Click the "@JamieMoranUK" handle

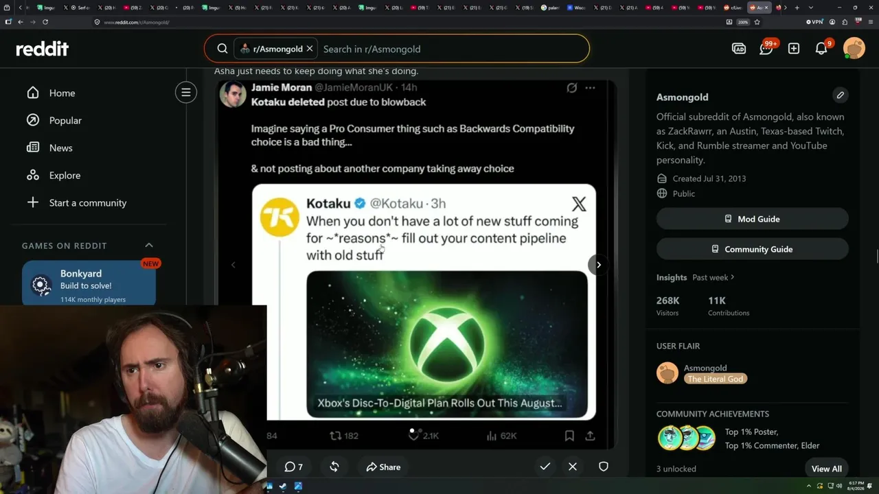(354, 87)
